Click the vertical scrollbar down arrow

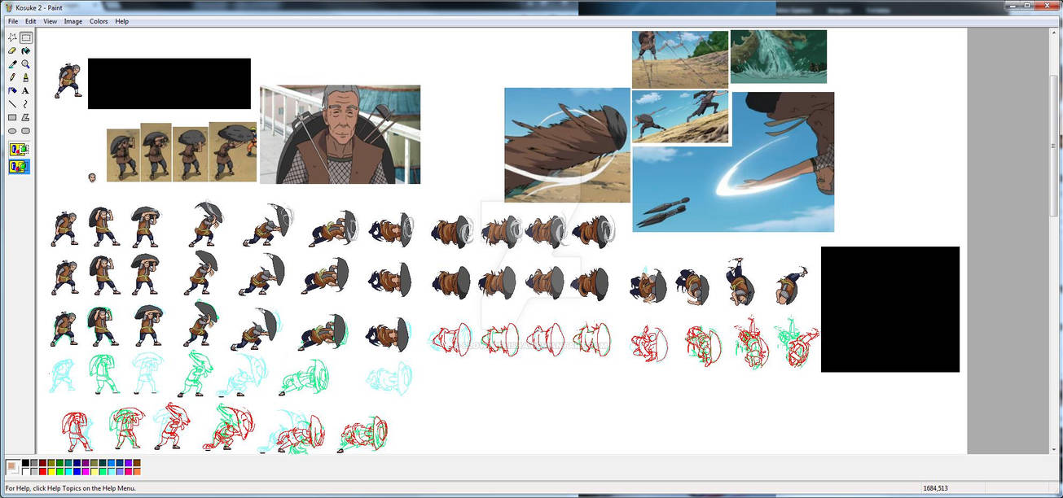1056,449
